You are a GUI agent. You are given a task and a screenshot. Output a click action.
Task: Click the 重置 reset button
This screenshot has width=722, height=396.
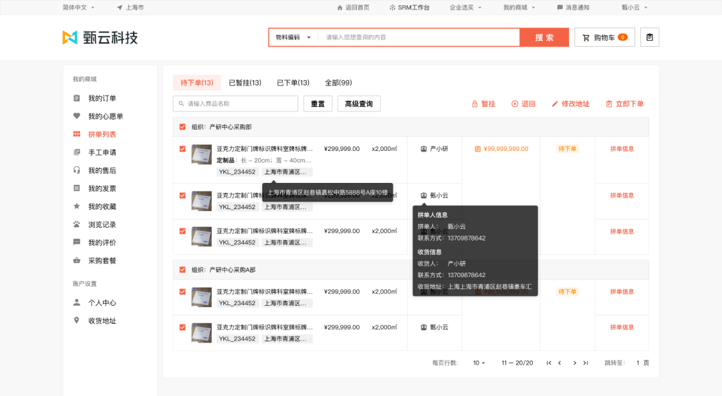tap(318, 104)
